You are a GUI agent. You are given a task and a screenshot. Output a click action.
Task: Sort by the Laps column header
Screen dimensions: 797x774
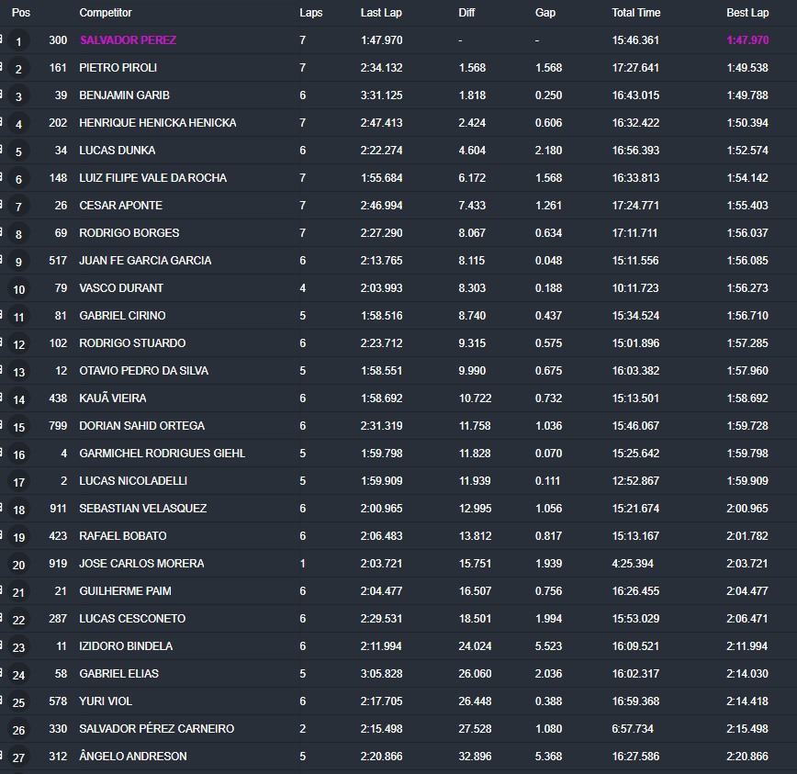click(x=310, y=13)
